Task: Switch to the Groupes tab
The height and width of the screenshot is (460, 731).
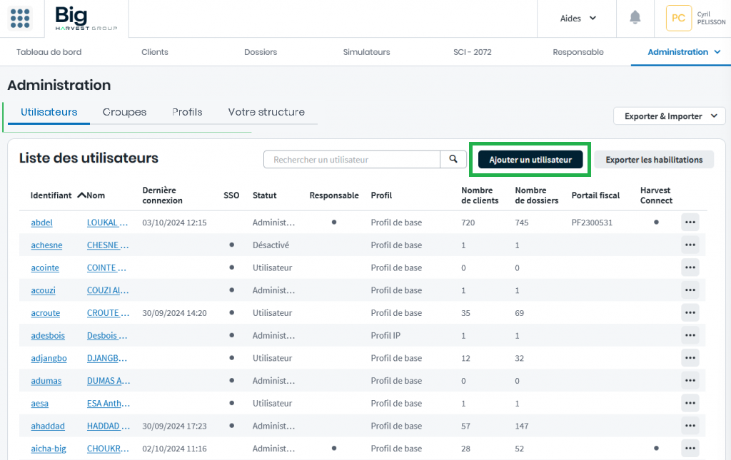Action: [x=124, y=112]
